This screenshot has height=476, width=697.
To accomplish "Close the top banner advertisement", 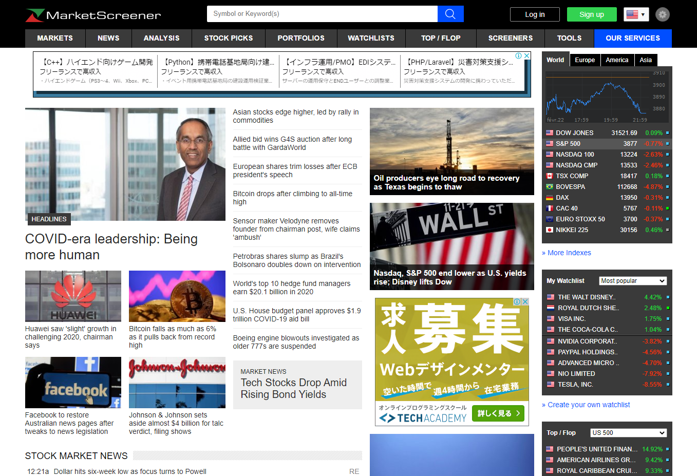I will tap(526, 56).
